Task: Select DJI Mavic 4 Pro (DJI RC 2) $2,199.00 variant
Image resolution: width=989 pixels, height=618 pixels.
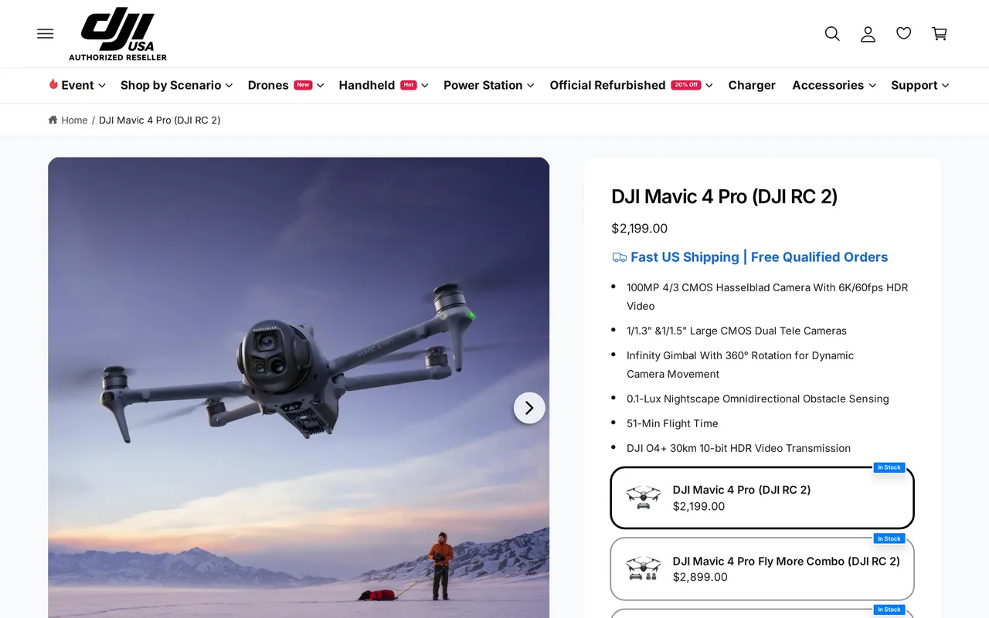Action: click(762, 497)
